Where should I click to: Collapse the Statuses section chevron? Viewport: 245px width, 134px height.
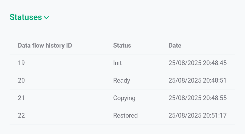click(x=46, y=18)
